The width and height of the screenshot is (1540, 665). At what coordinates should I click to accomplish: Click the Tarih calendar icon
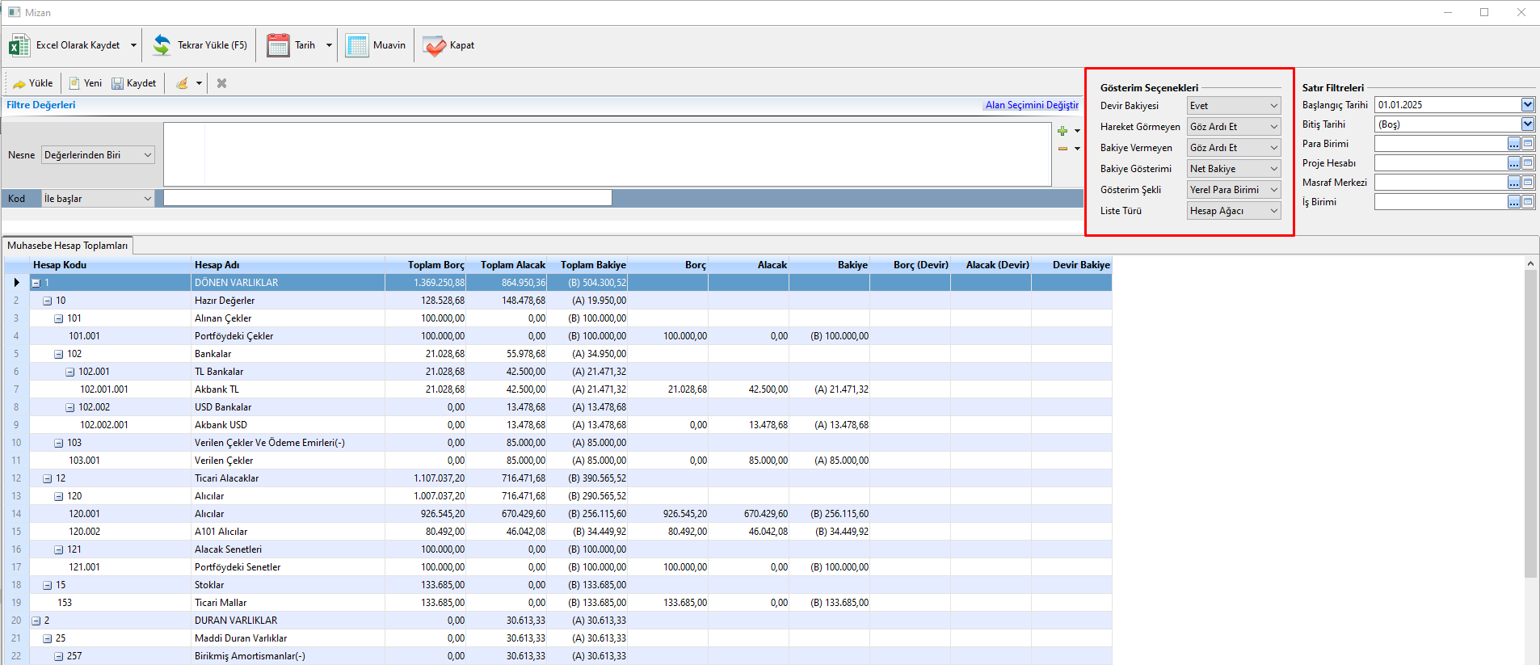278,45
